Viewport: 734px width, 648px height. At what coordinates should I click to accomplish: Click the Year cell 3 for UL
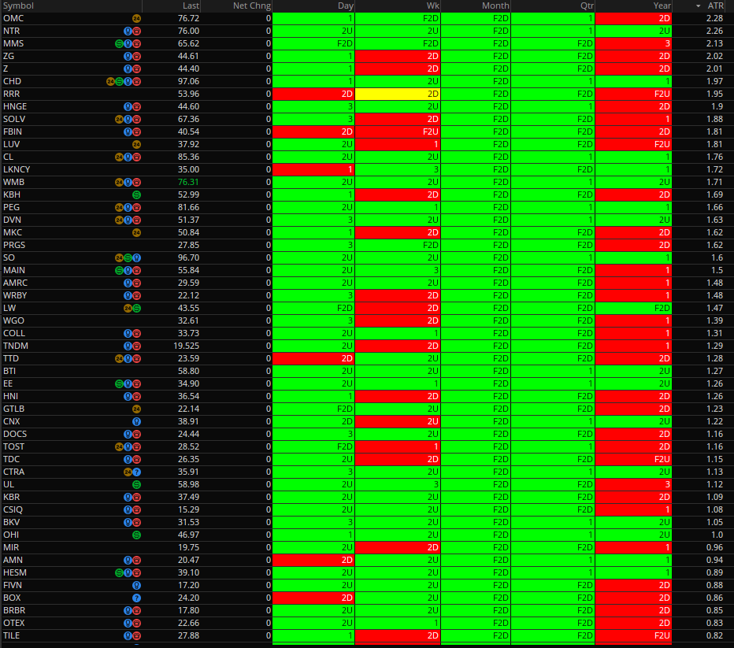[633, 485]
